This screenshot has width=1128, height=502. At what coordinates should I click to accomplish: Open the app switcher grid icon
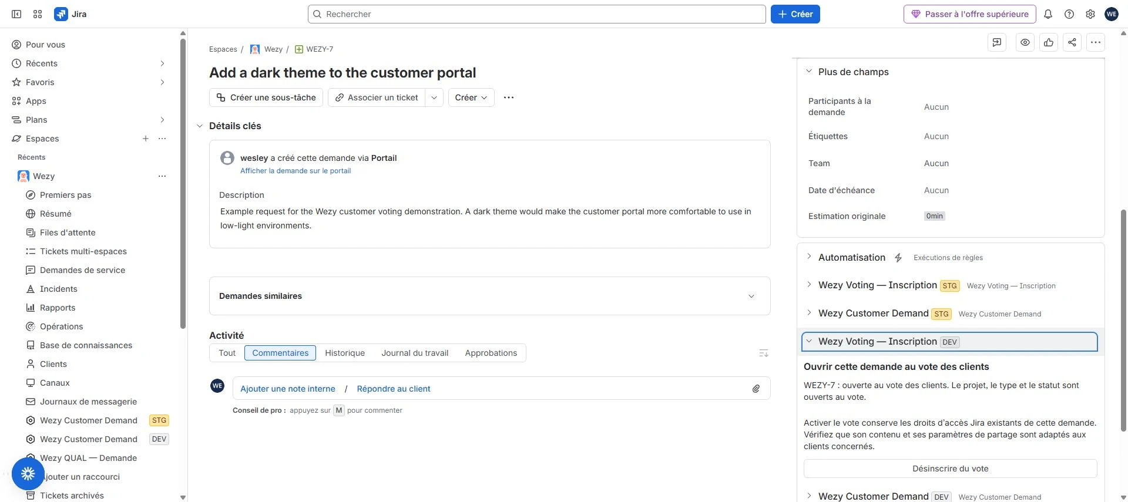38,14
